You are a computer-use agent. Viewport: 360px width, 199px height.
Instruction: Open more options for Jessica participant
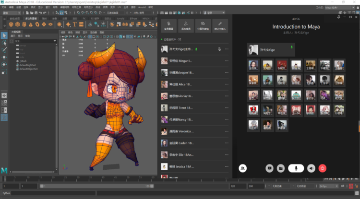coord(227,166)
